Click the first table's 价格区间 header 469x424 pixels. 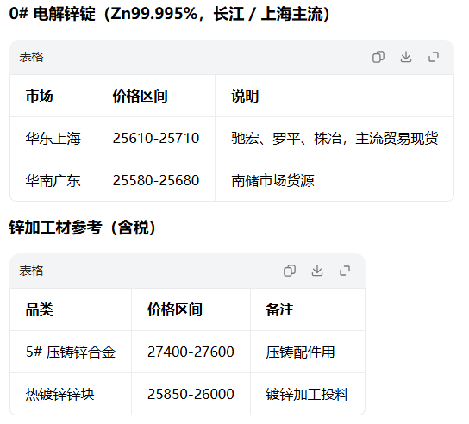pyautogui.click(x=140, y=96)
